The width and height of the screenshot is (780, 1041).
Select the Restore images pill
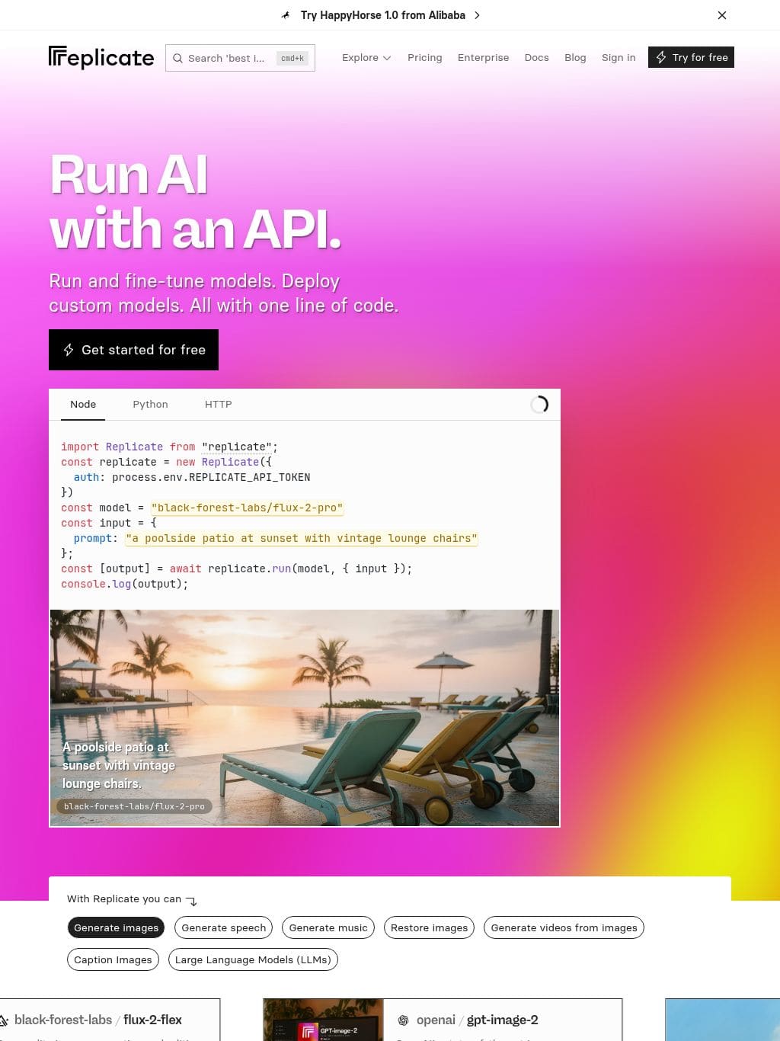point(429,927)
